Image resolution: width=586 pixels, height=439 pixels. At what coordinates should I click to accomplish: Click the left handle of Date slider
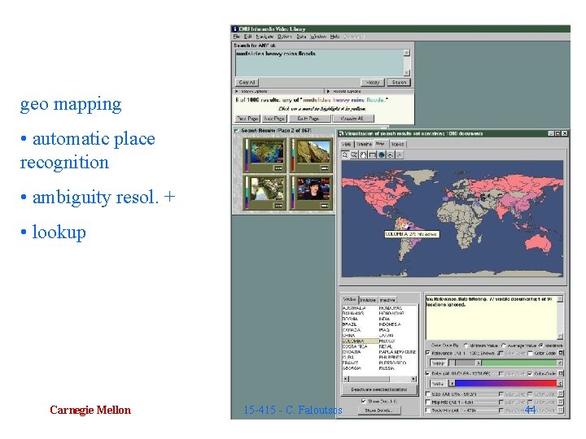tap(452, 384)
